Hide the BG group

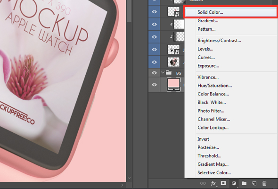coord(154,73)
